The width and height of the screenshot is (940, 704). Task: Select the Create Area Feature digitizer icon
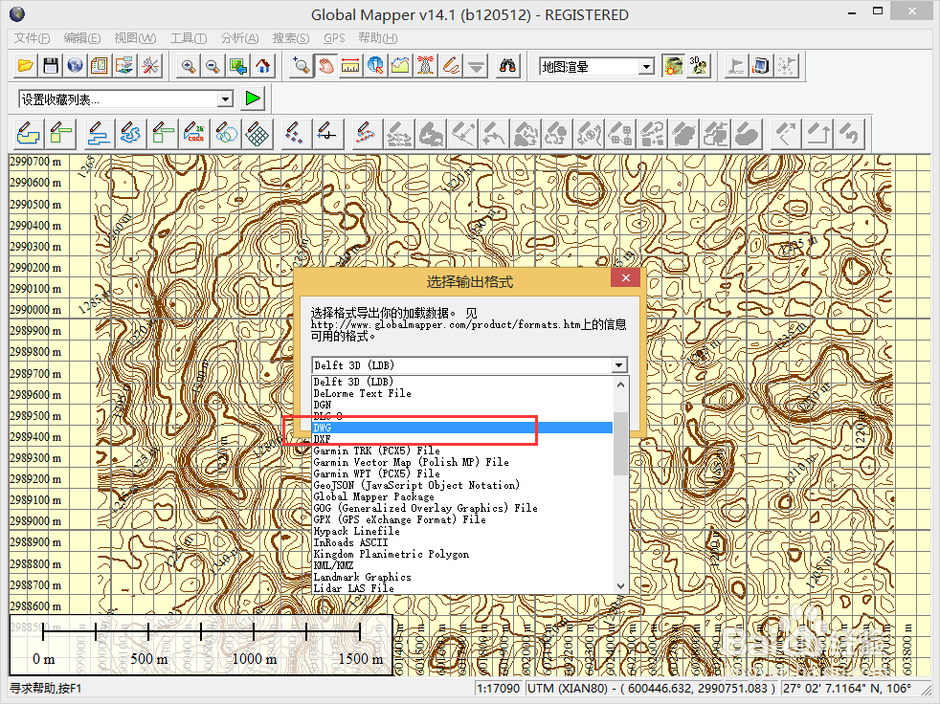click(28, 134)
